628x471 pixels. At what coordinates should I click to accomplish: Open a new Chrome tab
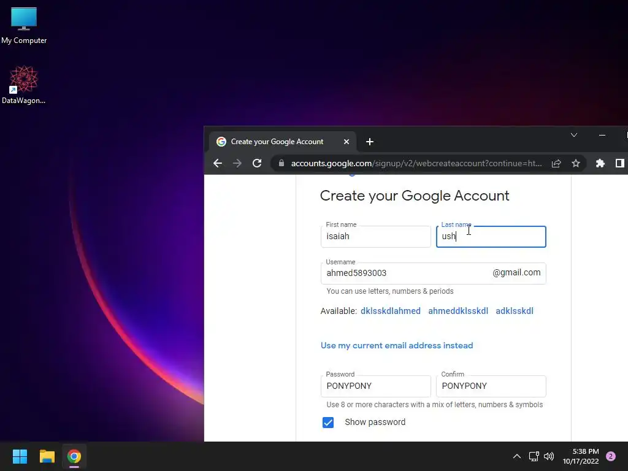click(370, 142)
